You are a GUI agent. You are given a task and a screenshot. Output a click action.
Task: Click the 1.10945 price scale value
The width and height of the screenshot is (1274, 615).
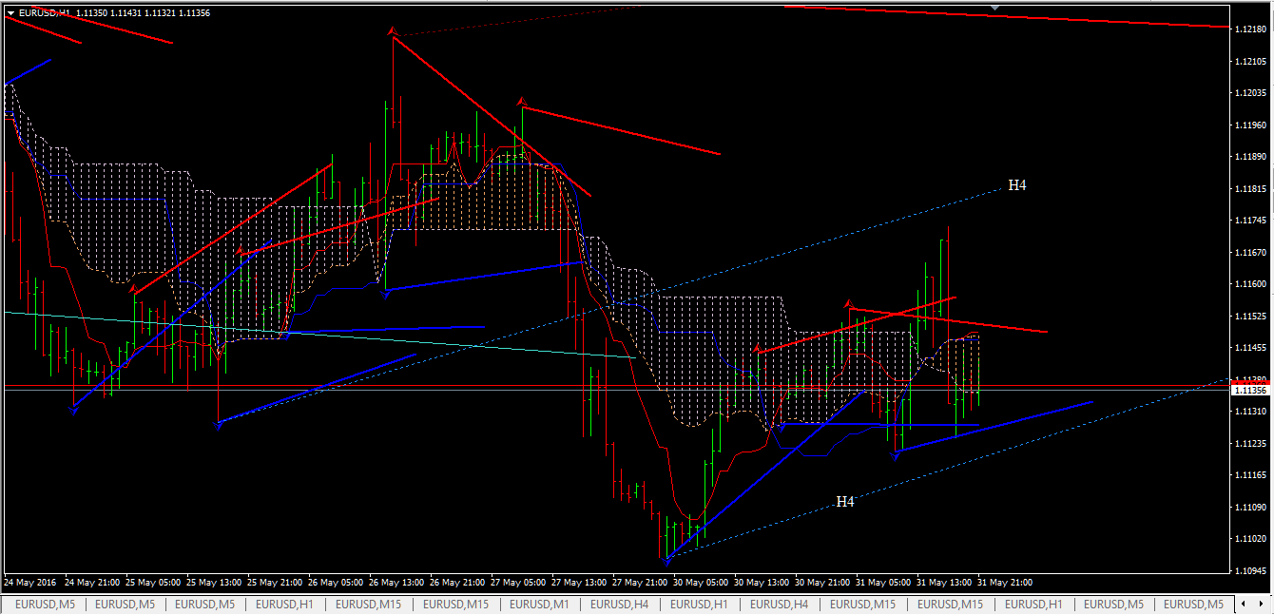point(1249,571)
